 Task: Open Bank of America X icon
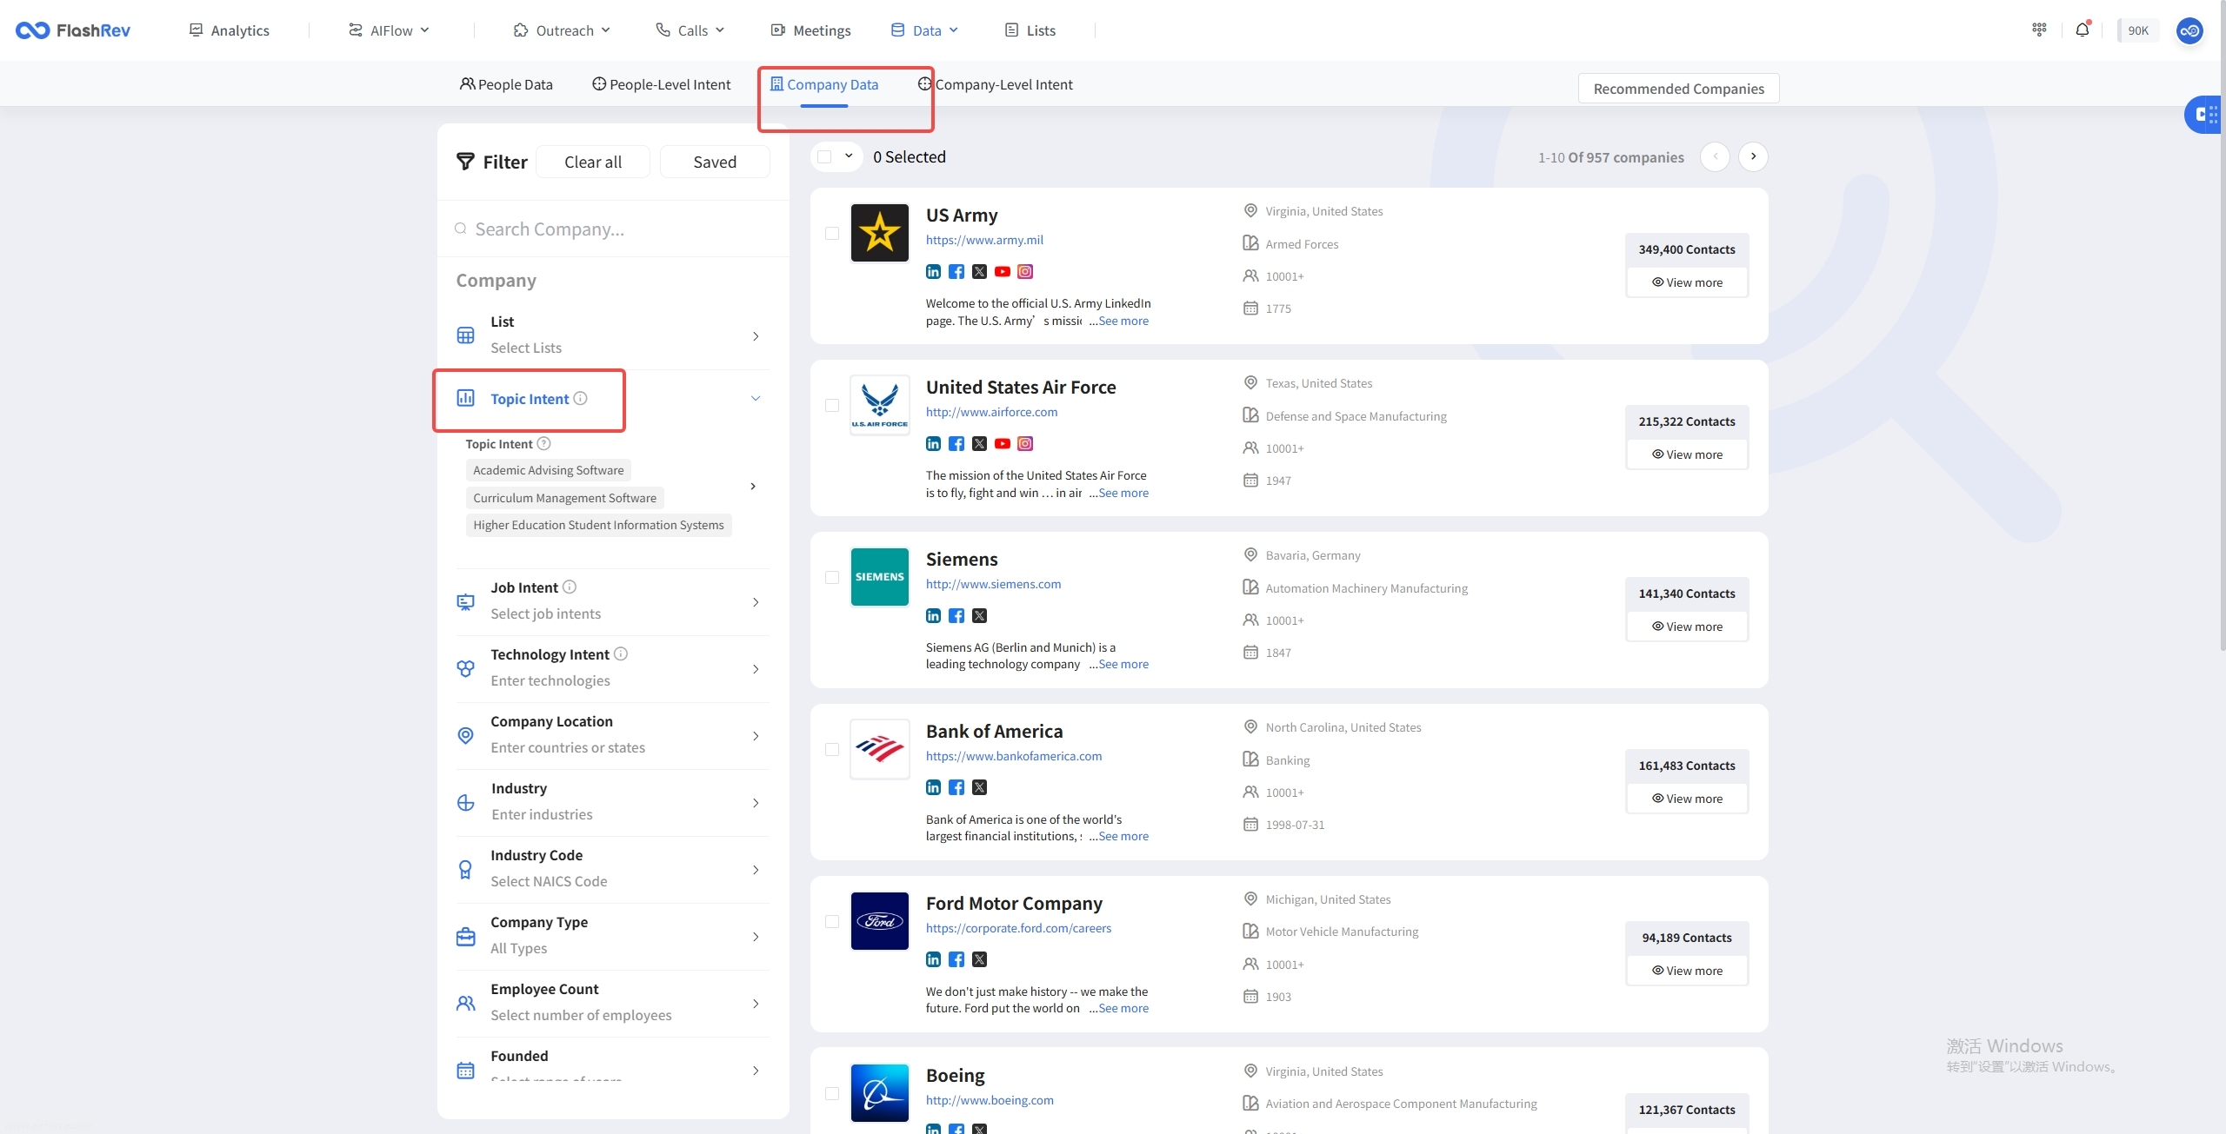979,787
